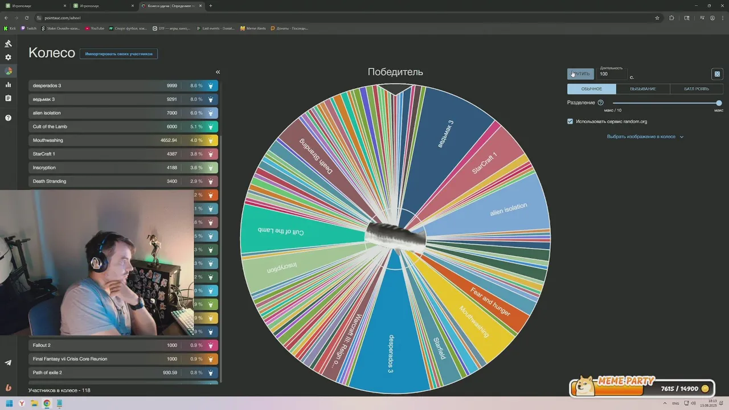Click ENG language indicator in system tray
This screenshot has height=410, width=729.
675,403
